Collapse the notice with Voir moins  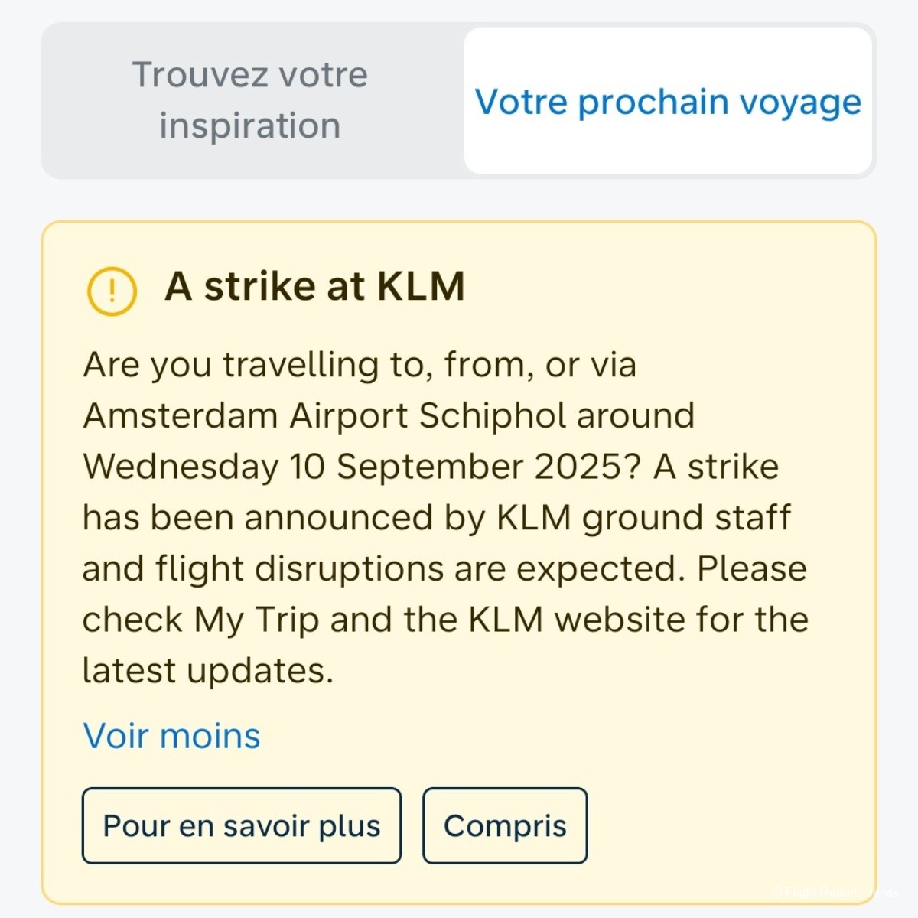click(x=172, y=736)
